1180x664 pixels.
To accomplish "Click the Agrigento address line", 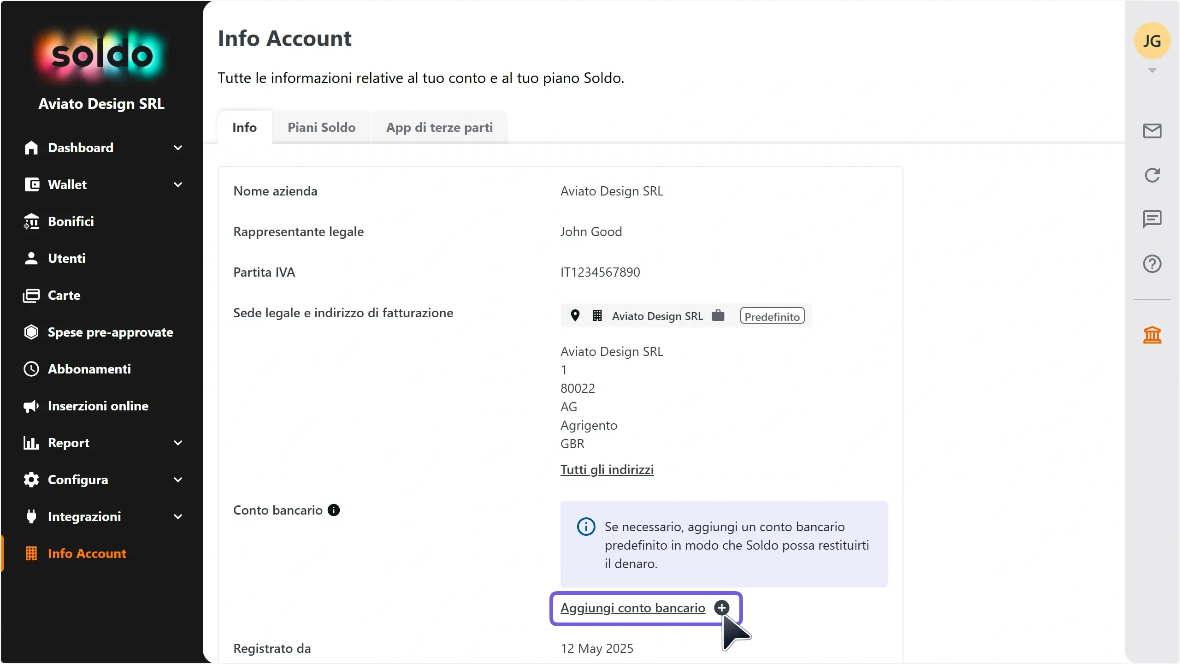I will click(589, 425).
